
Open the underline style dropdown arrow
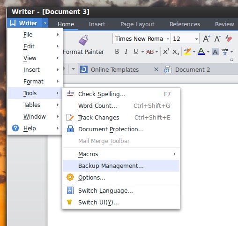[142, 52]
